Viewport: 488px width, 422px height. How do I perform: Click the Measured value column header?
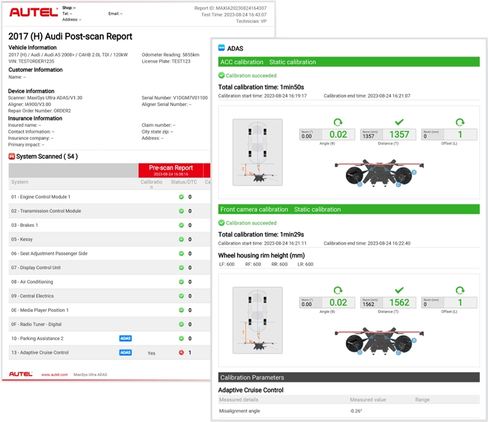pyautogui.click(x=367, y=399)
